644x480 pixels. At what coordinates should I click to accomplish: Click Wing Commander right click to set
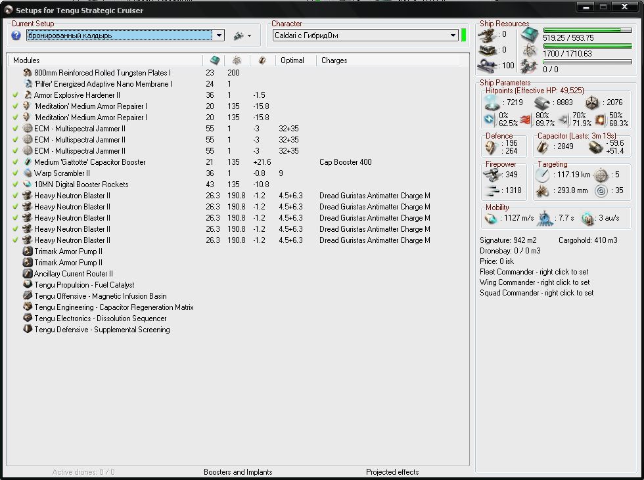tap(535, 282)
